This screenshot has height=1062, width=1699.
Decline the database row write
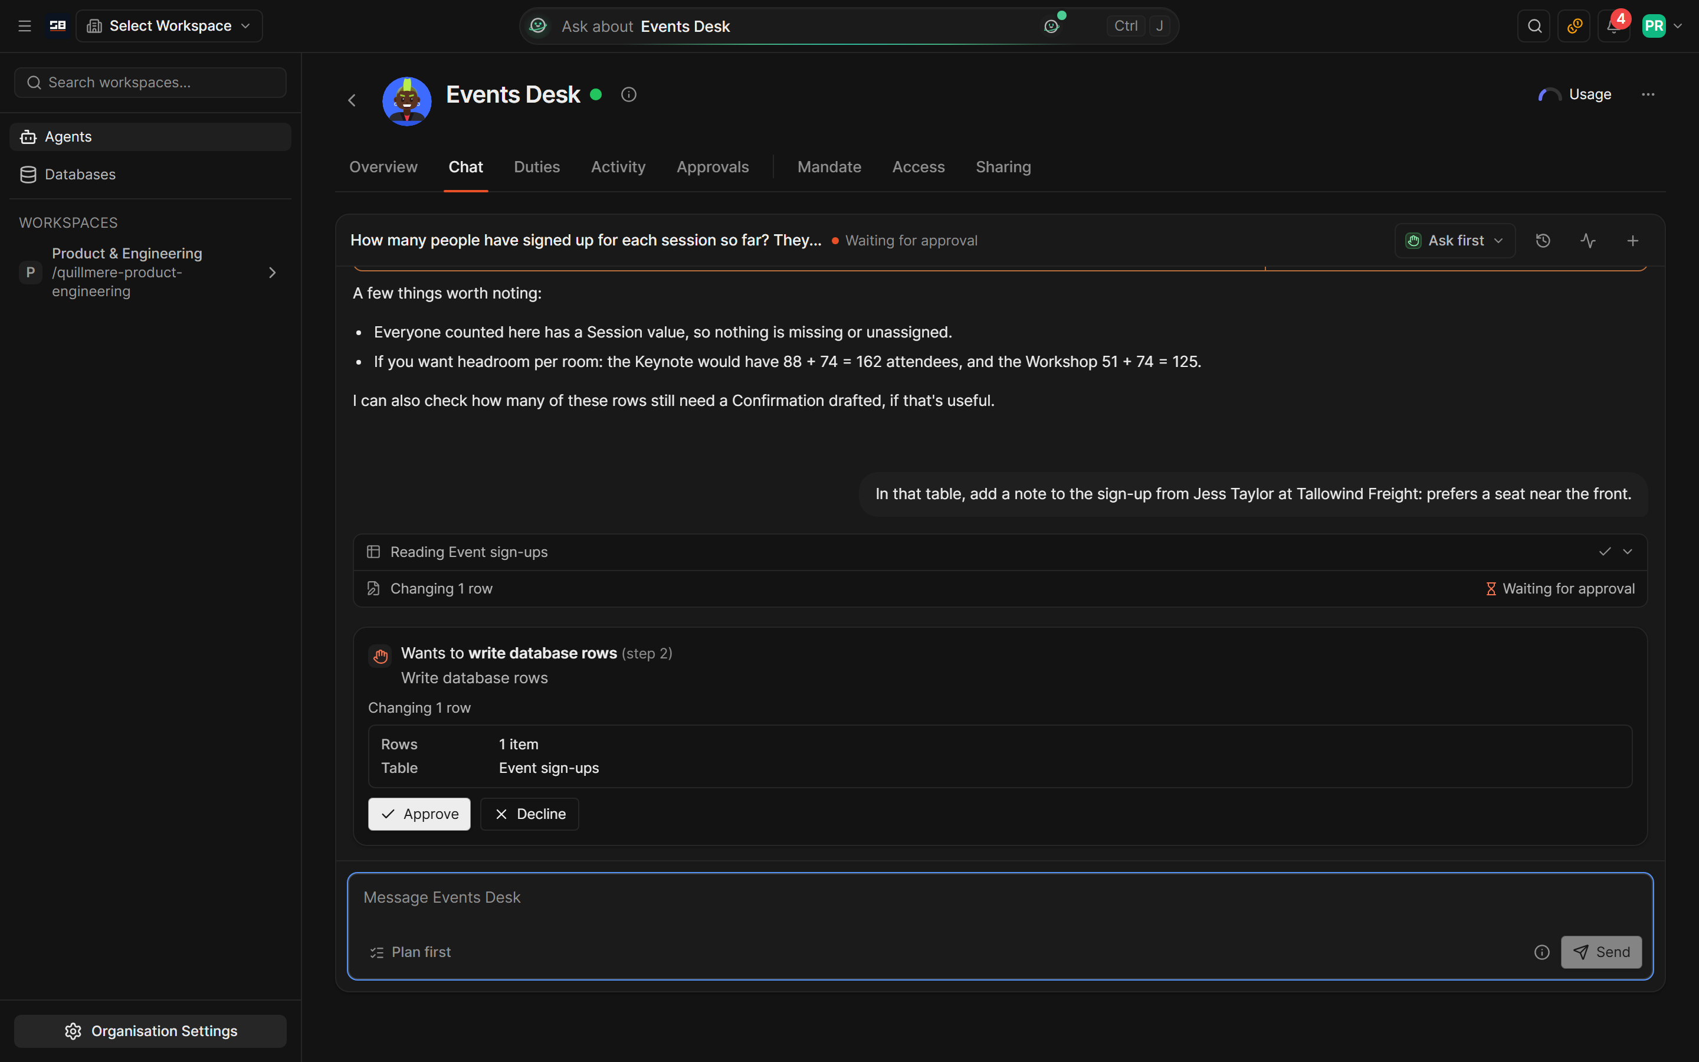click(x=529, y=814)
